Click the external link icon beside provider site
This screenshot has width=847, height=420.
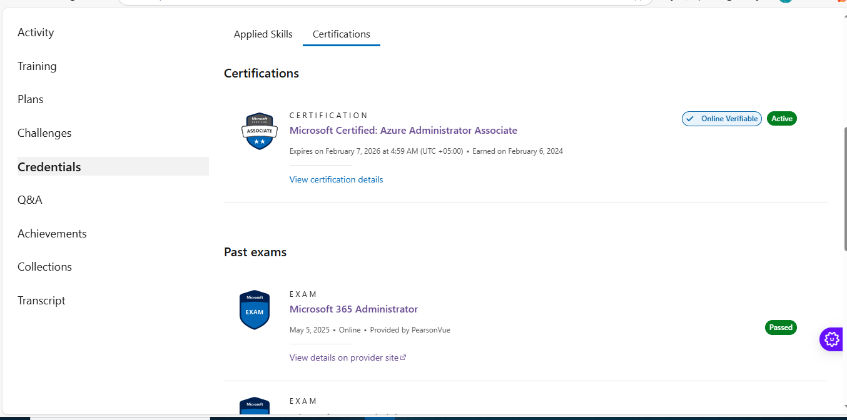(403, 357)
